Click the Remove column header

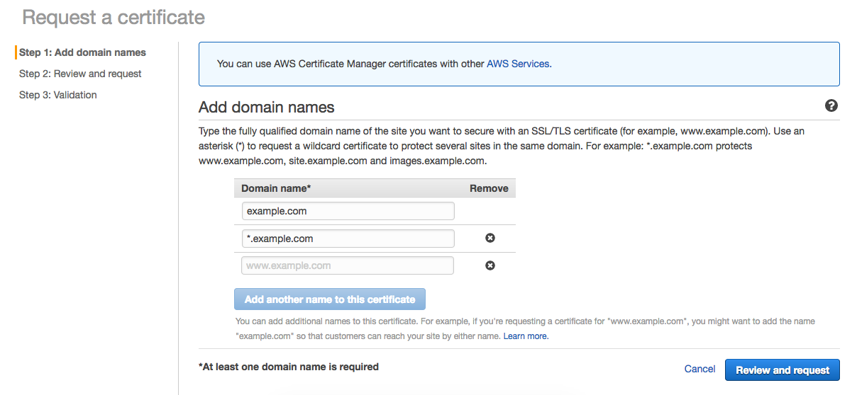(x=489, y=188)
